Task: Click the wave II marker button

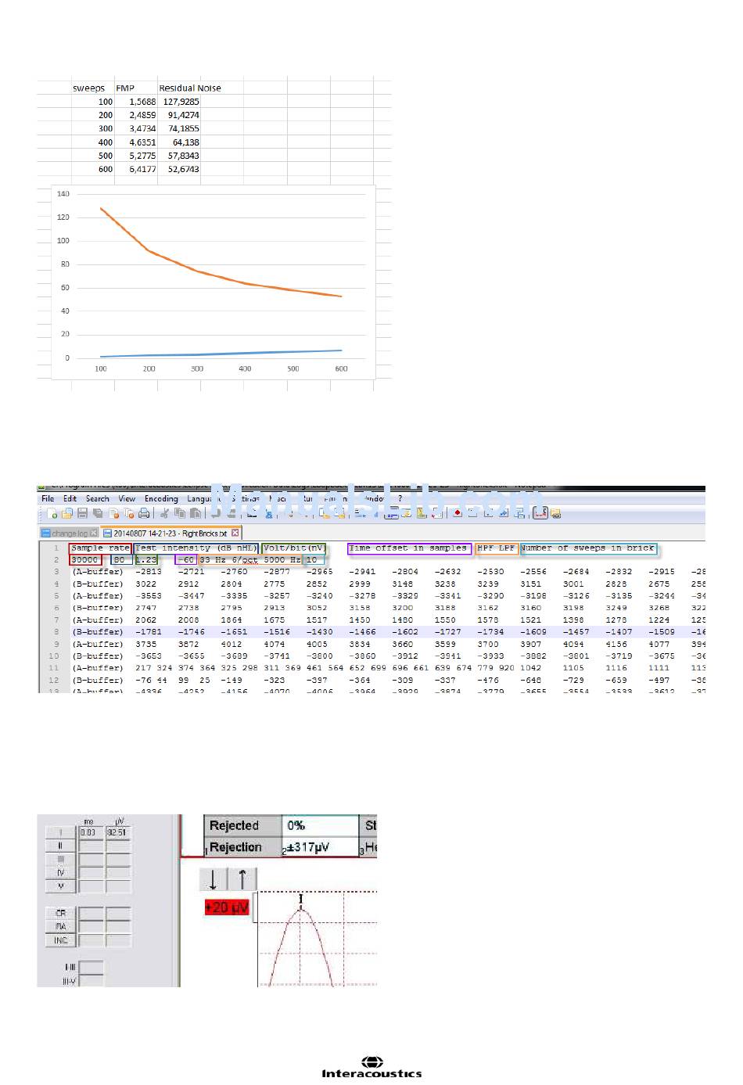Action: [60, 846]
